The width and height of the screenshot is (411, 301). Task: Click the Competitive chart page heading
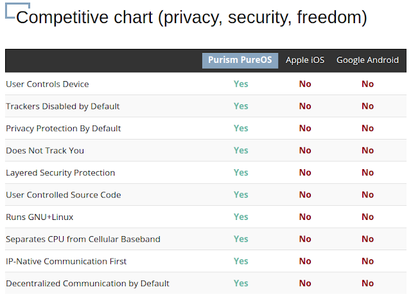click(x=191, y=17)
